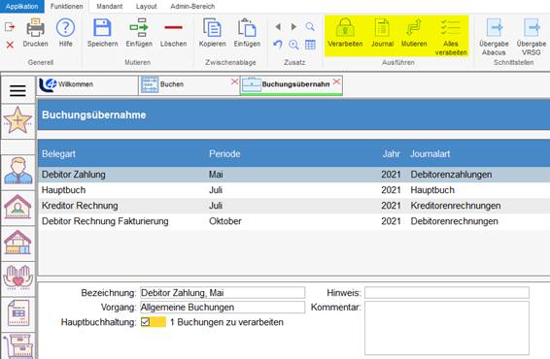The image size is (550, 359).
Task: Close the Buchungsübernahme tab
Action: (x=336, y=82)
